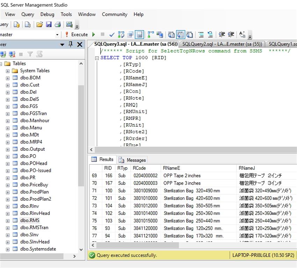The image size is (297, 268).
Task: Click the Parse checkmark icon
Action: pos(112,35)
